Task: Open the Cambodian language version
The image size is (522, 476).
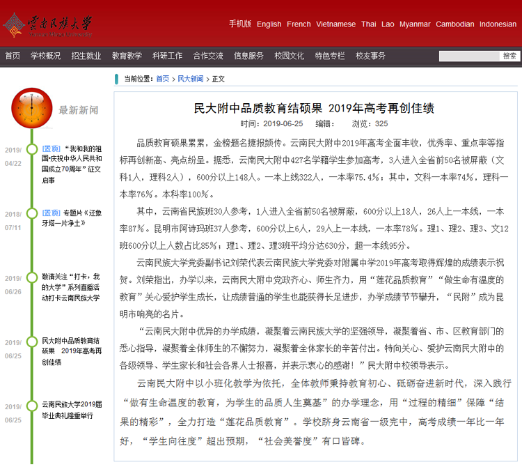Action: click(x=454, y=24)
